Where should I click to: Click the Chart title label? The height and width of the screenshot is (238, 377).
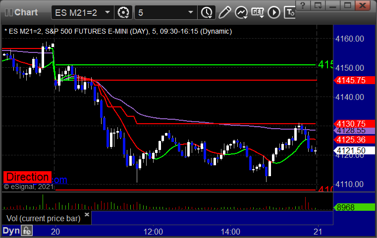(x=26, y=12)
